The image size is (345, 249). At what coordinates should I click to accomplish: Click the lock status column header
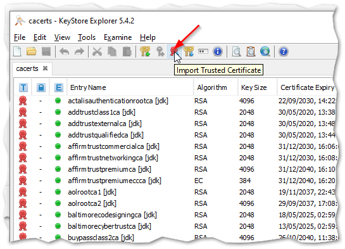point(41,87)
